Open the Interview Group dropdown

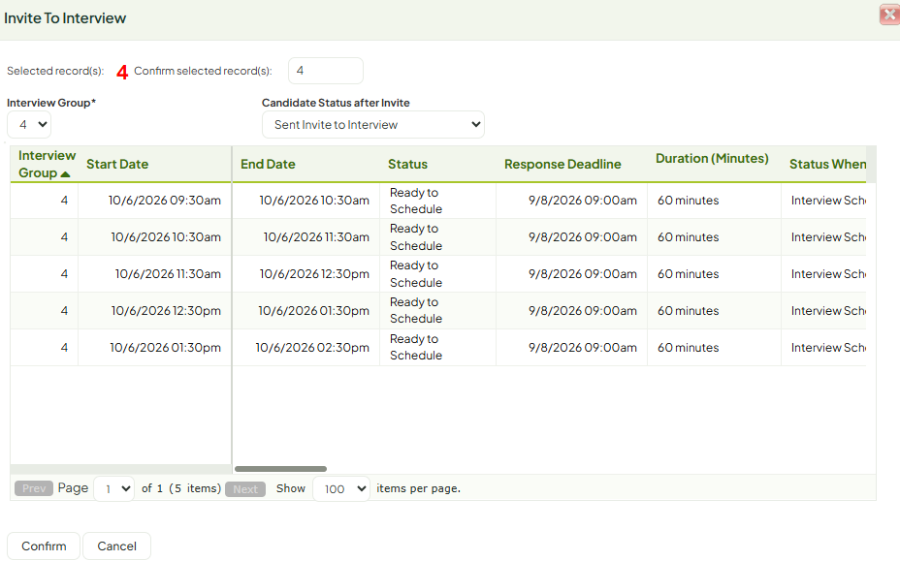coord(29,124)
